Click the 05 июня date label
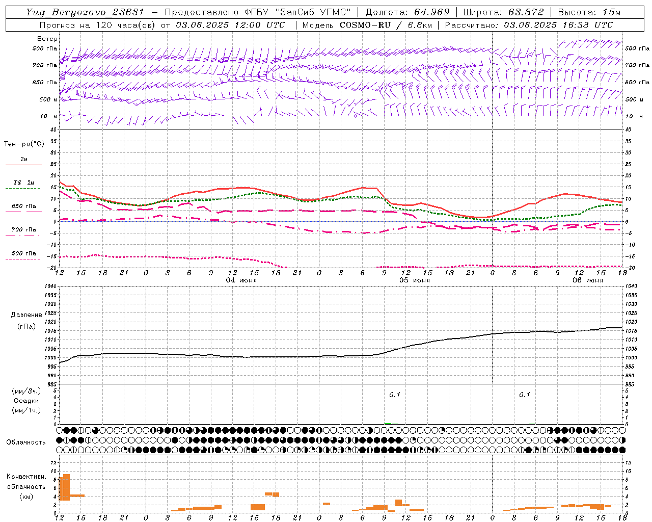The height and width of the screenshot is (522, 652). pos(414,280)
